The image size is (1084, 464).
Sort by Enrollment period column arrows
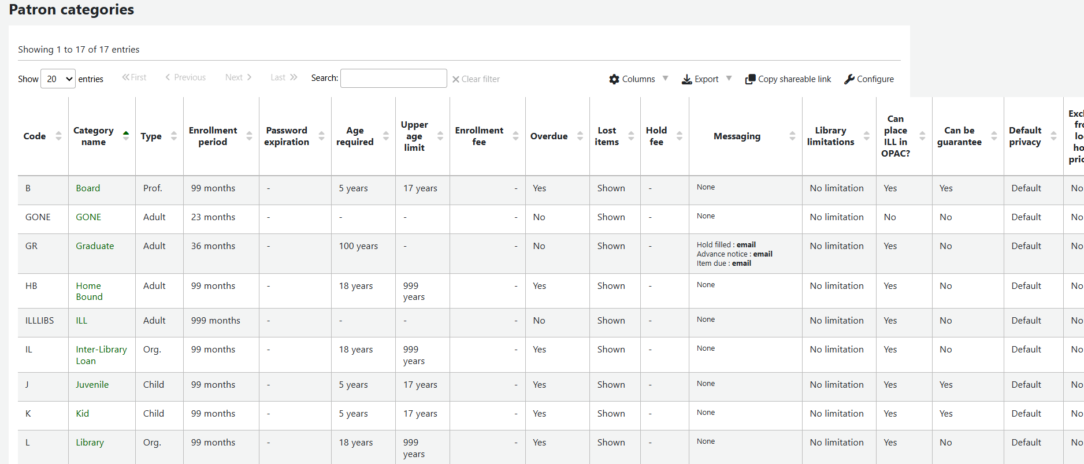(249, 136)
